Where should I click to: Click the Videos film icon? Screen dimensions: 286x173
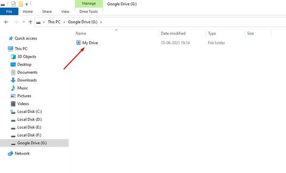(x=13, y=104)
